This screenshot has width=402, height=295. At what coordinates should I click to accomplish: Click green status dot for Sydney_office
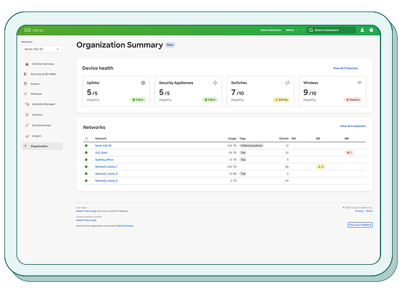pos(86,160)
